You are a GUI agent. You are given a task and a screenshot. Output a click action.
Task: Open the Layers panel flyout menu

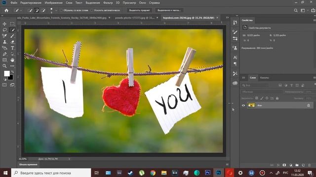point(315,78)
